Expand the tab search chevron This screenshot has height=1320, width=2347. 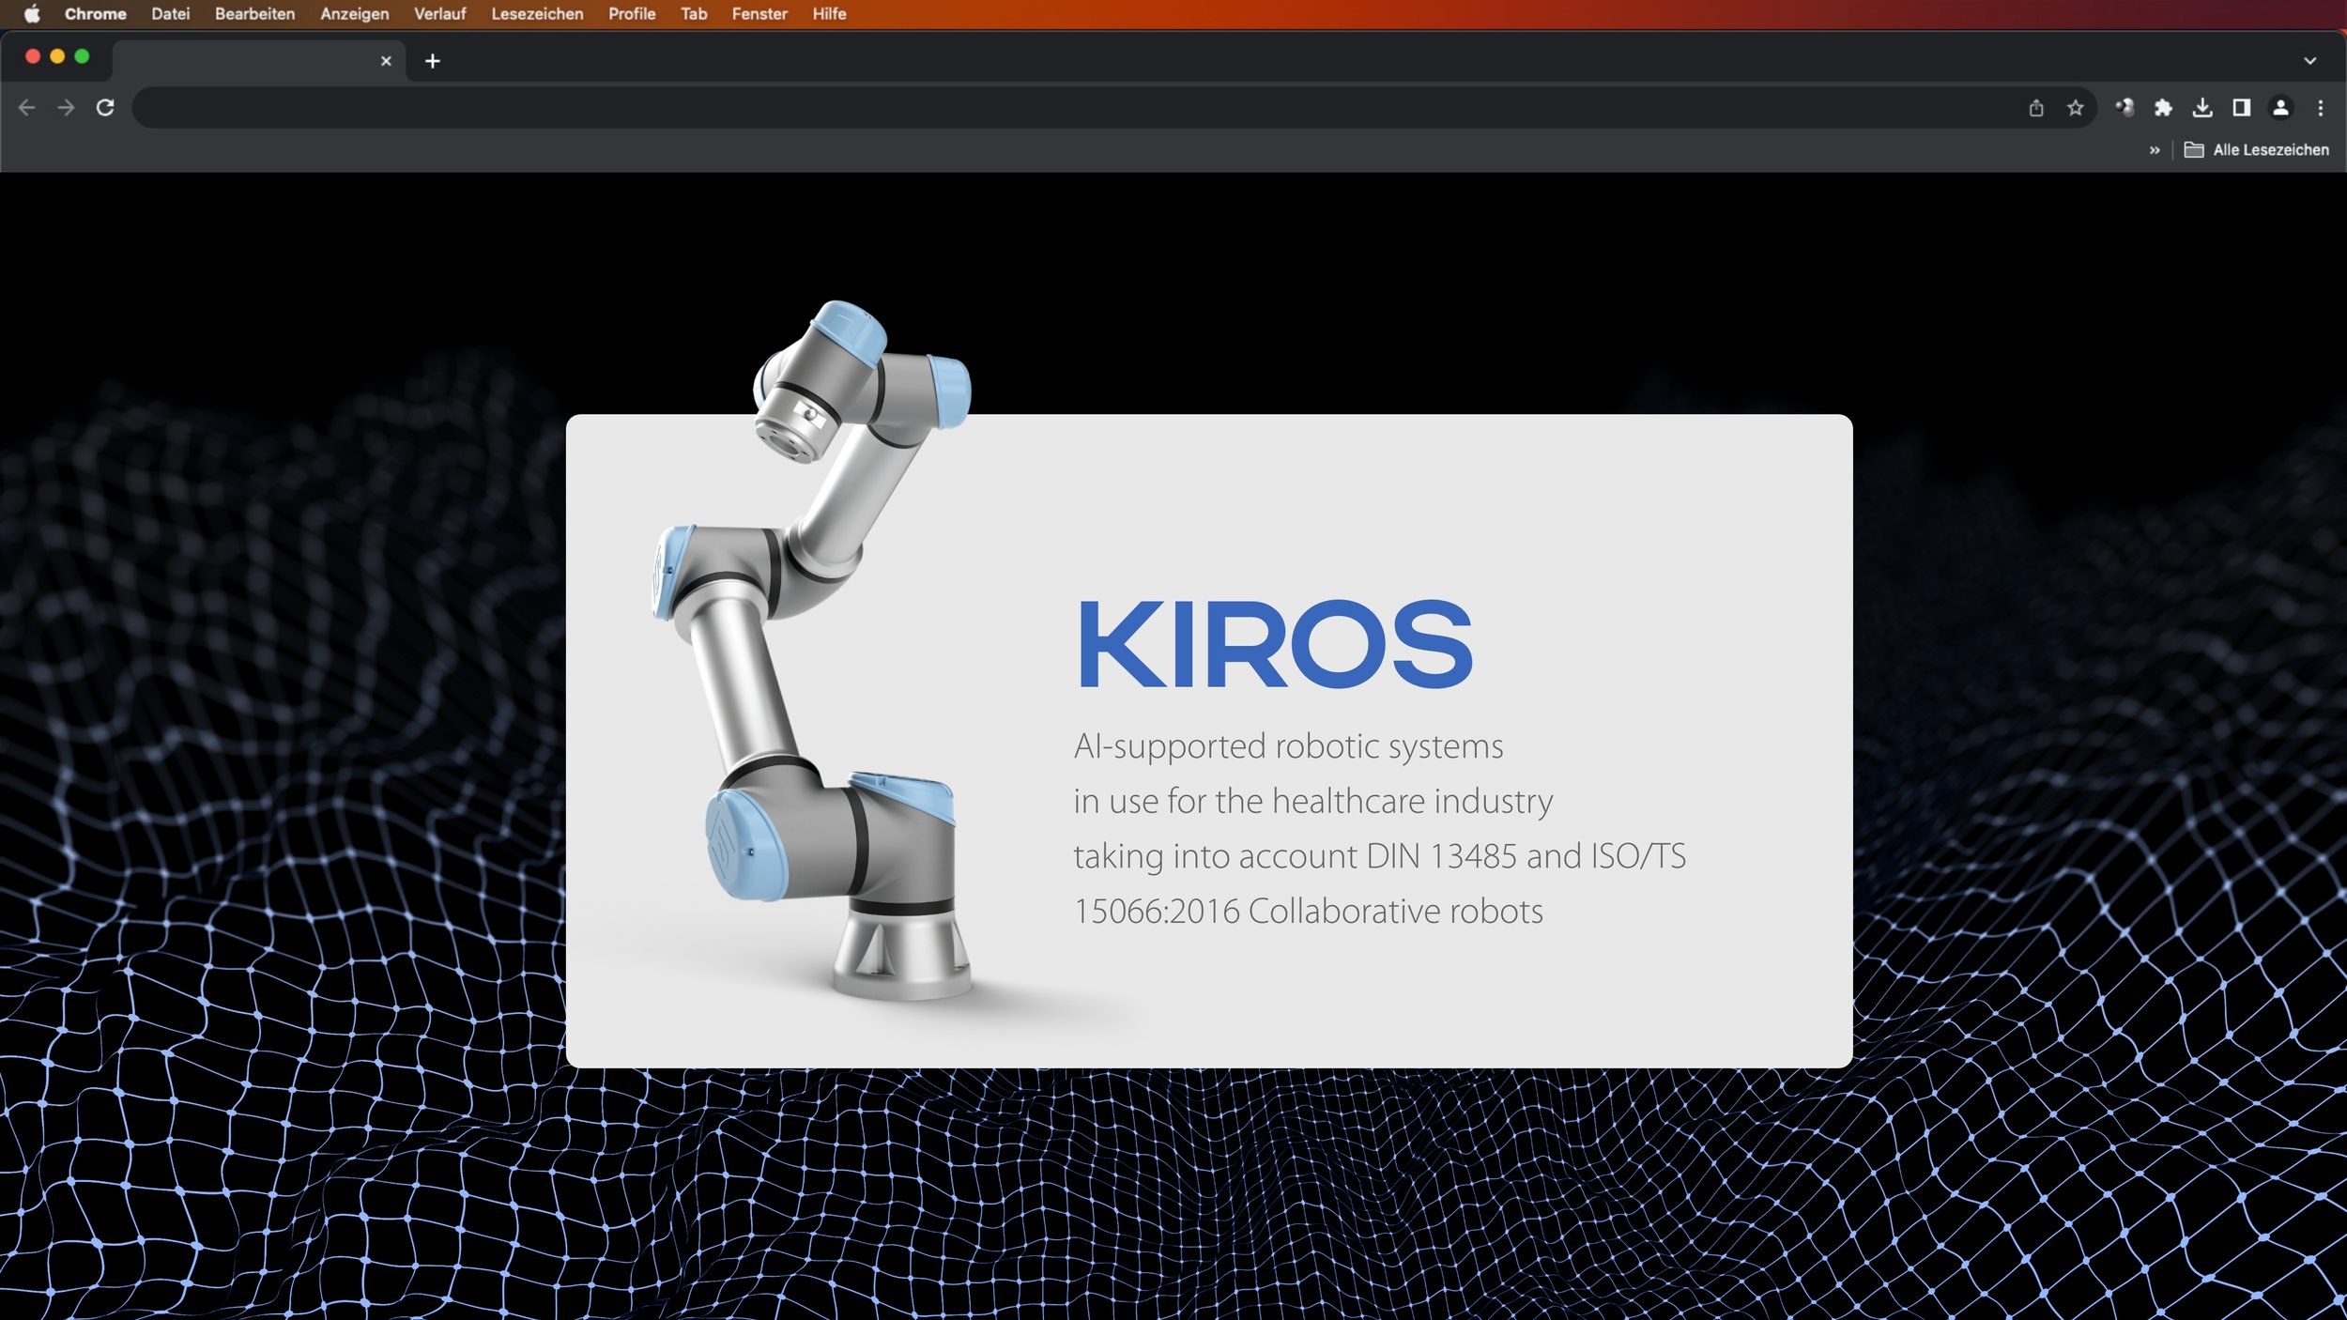click(x=2309, y=61)
